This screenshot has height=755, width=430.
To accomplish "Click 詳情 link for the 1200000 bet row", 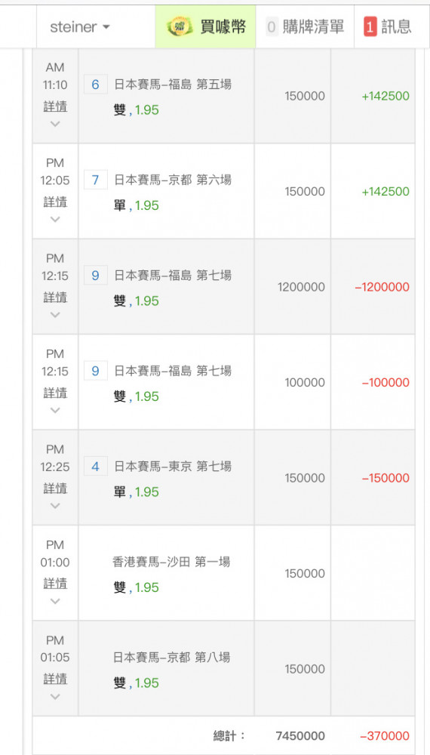I will tap(55, 297).
